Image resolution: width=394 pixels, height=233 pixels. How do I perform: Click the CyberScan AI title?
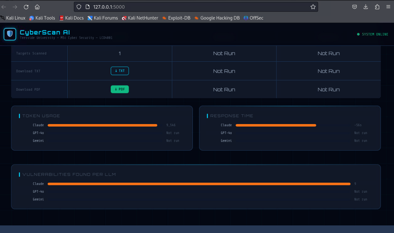pyautogui.click(x=45, y=32)
